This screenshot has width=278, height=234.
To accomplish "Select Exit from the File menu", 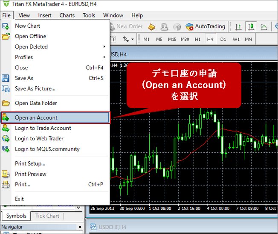I will 55,199.
